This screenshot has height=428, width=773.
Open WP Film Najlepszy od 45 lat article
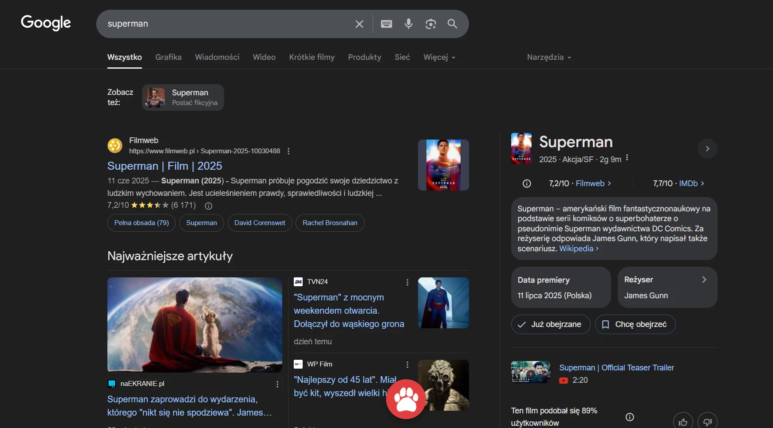click(345, 386)
